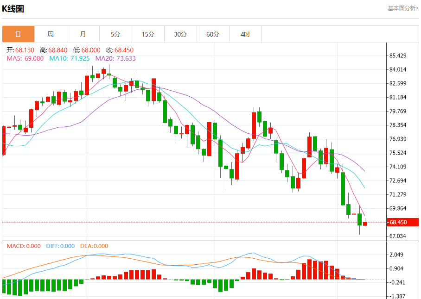Viewport: 421px width, 299px height.
Task: Click the MA20: 73.633 legend
Action: (115, 58)
